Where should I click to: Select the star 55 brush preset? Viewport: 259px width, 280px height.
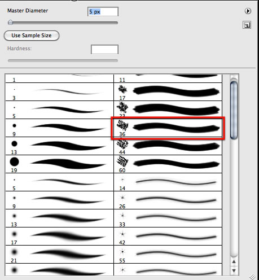coord(168,254)
